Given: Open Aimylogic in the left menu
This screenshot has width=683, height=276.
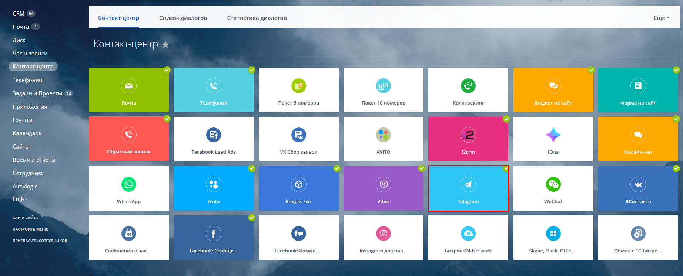Looking at the screenshot, I should pyautogui.click(x=25, y=187).
